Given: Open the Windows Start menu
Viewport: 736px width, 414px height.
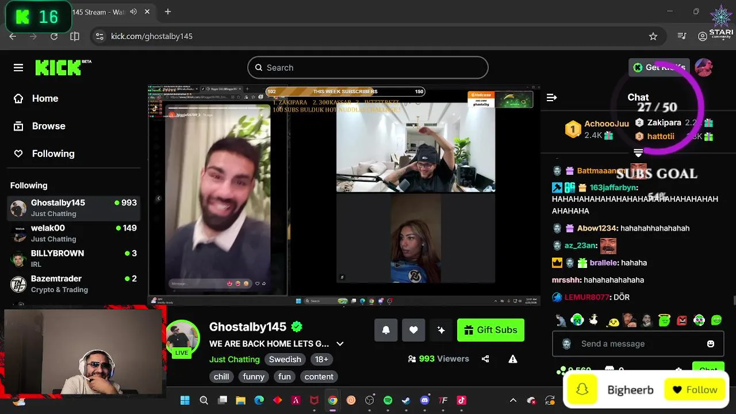Looking at the screenshot, I should (185, 400).
